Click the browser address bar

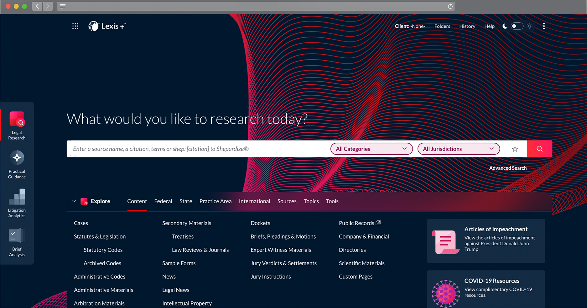[256, 6]
